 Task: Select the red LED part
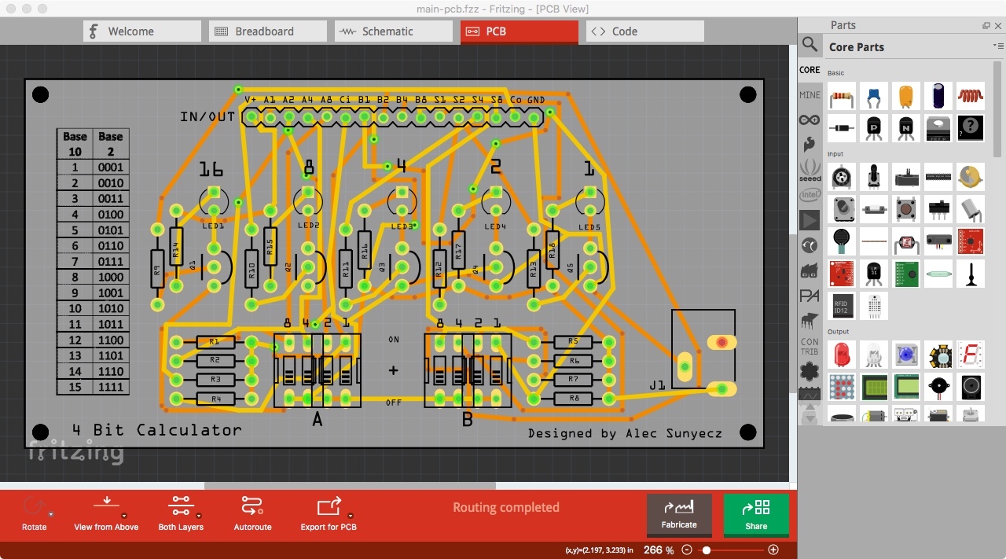tap(842, 355)
